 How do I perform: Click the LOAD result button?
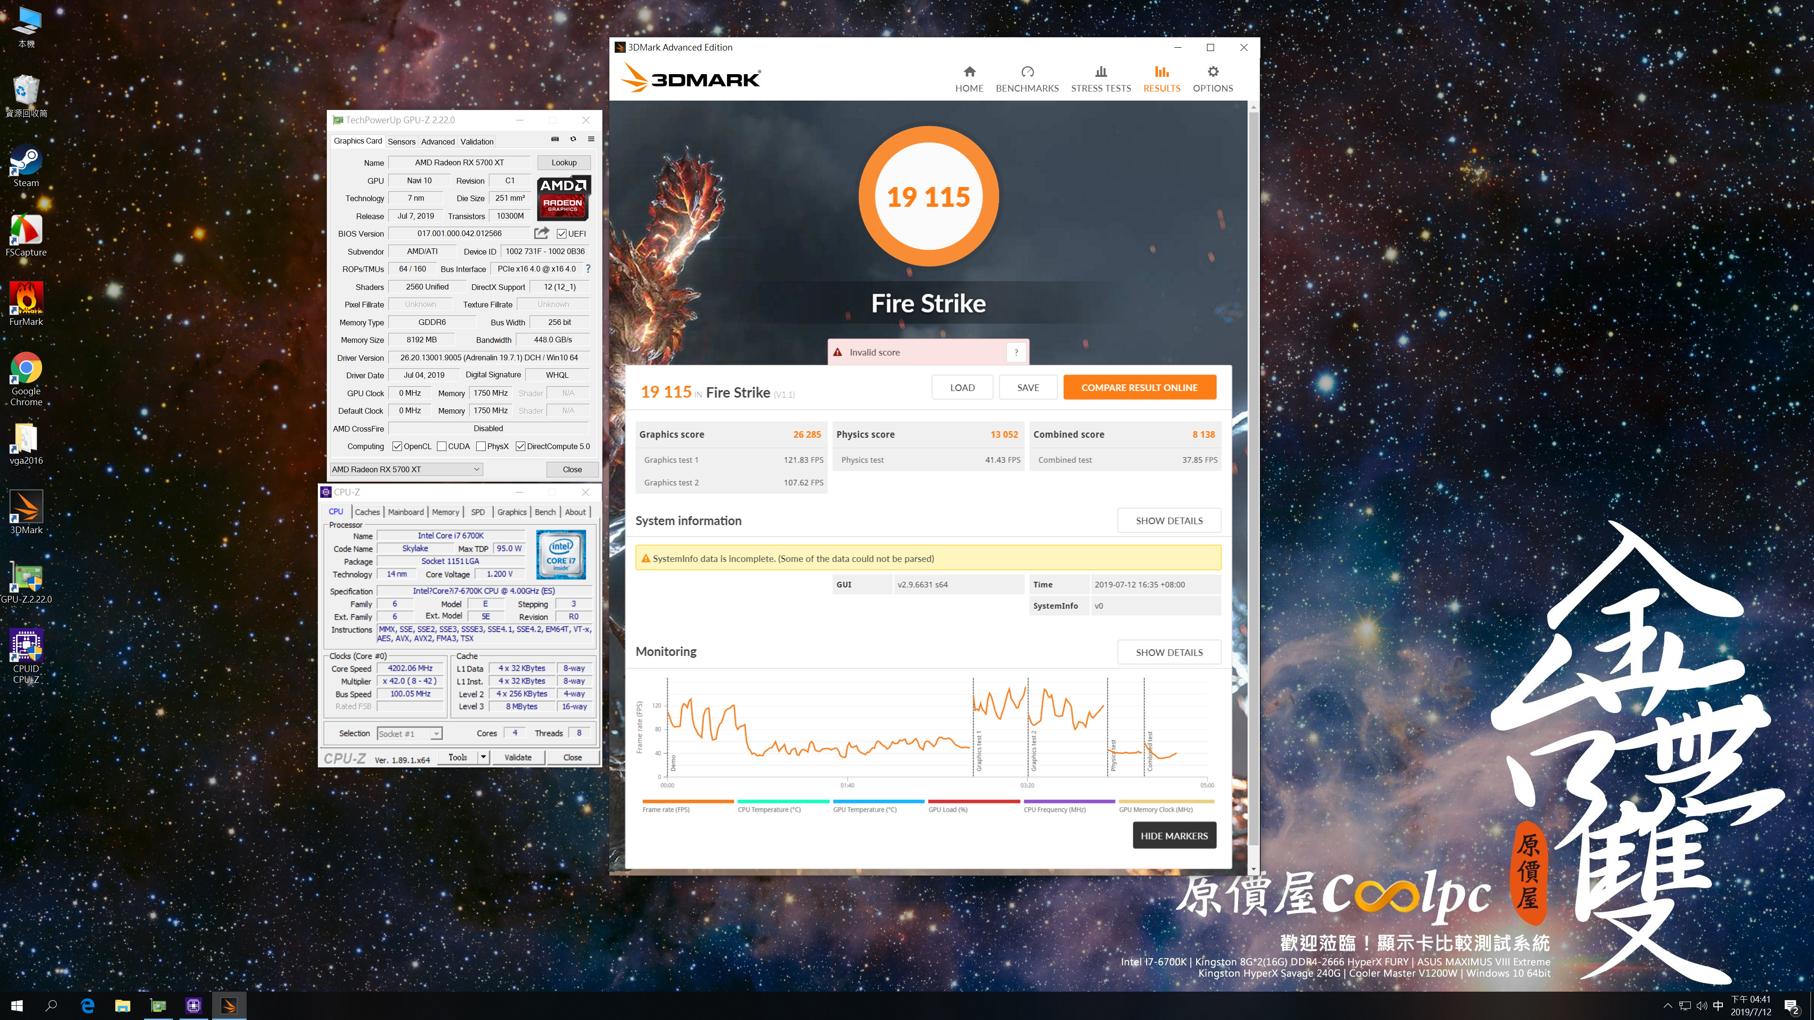pyautogui.click(x=962, y=387)
